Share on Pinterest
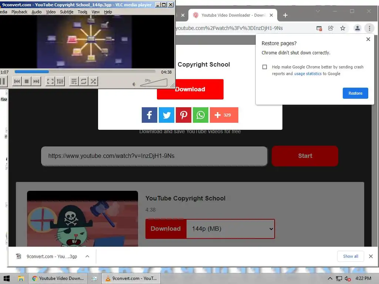This screenshot has width=379, height=284. pyautogui.click(x=184, y=115)
